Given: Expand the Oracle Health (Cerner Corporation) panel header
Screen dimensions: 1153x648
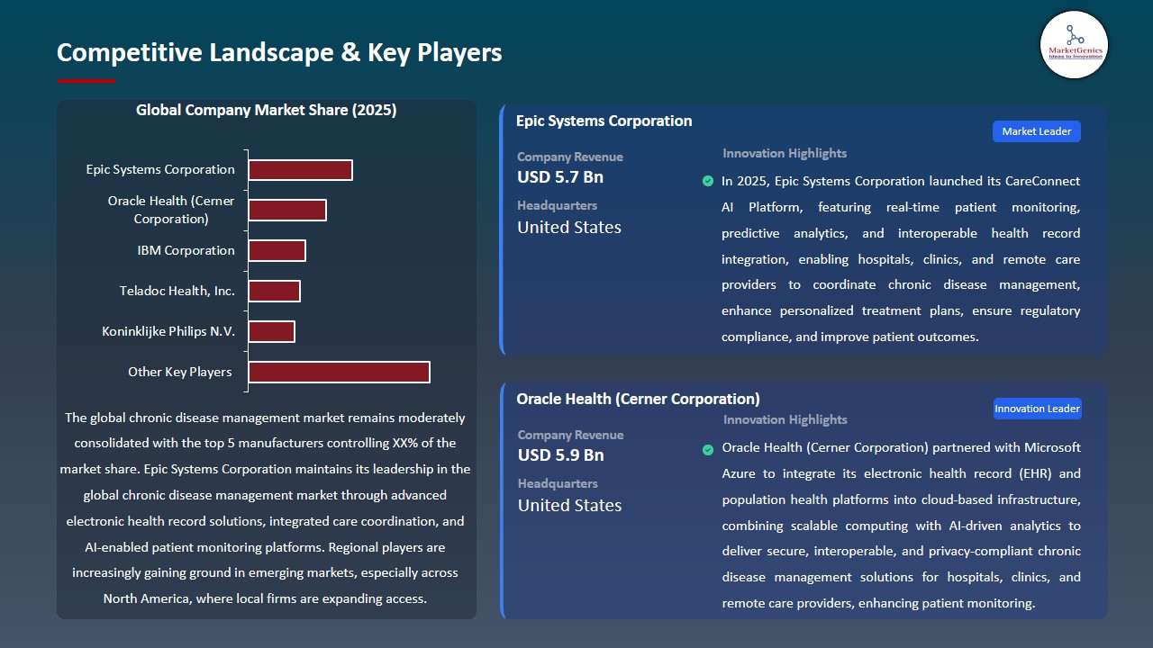Looking at the screenshot, I should 638,398.
